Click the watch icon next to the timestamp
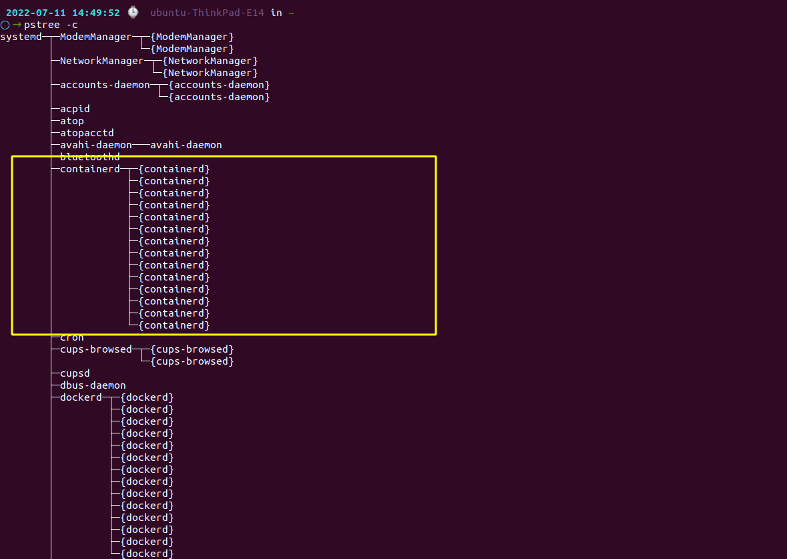Screen dimensions: 787x559 [x=134, y=12]
